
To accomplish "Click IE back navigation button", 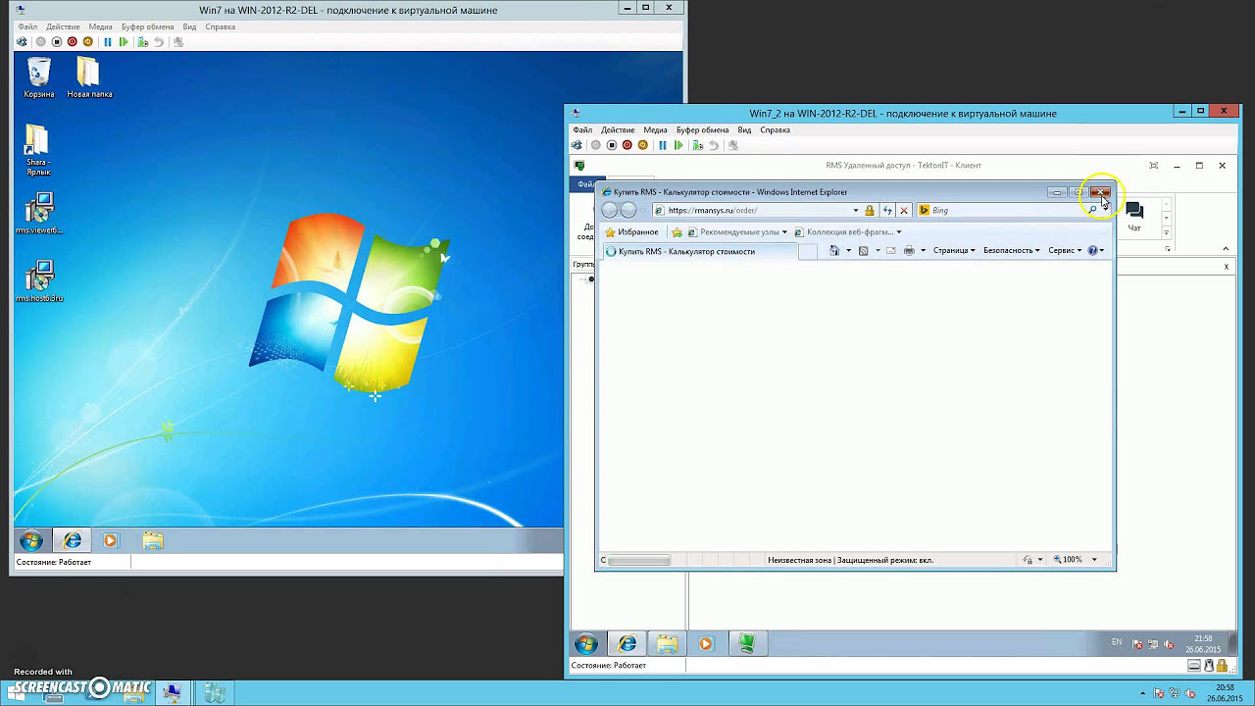I will coord(610,210).
